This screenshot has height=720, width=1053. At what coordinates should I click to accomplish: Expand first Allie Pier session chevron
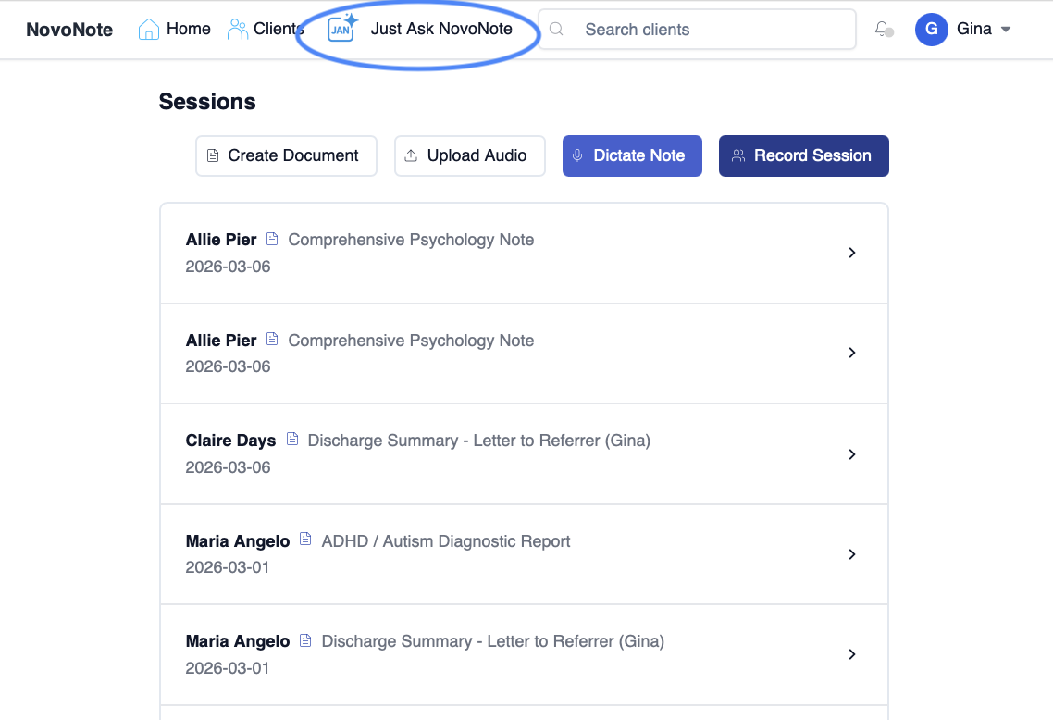[x=852, y=253]
